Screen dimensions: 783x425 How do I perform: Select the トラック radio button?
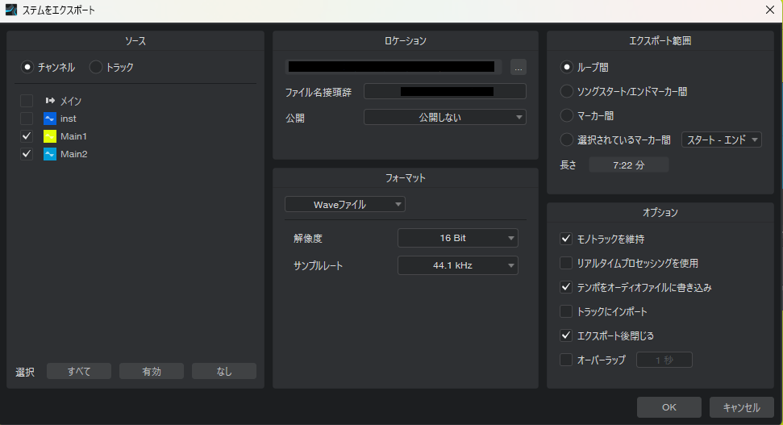click(95, 67)
